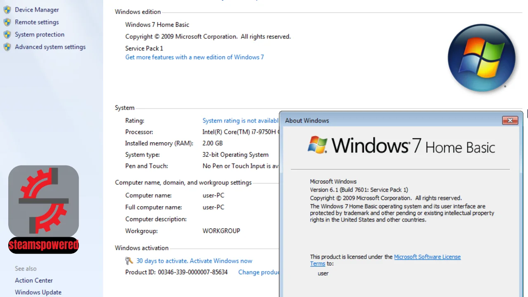Viewport: 528px width, 297px height.
Task: Click the keys icon next to activation link
Action: click(129, 261)
